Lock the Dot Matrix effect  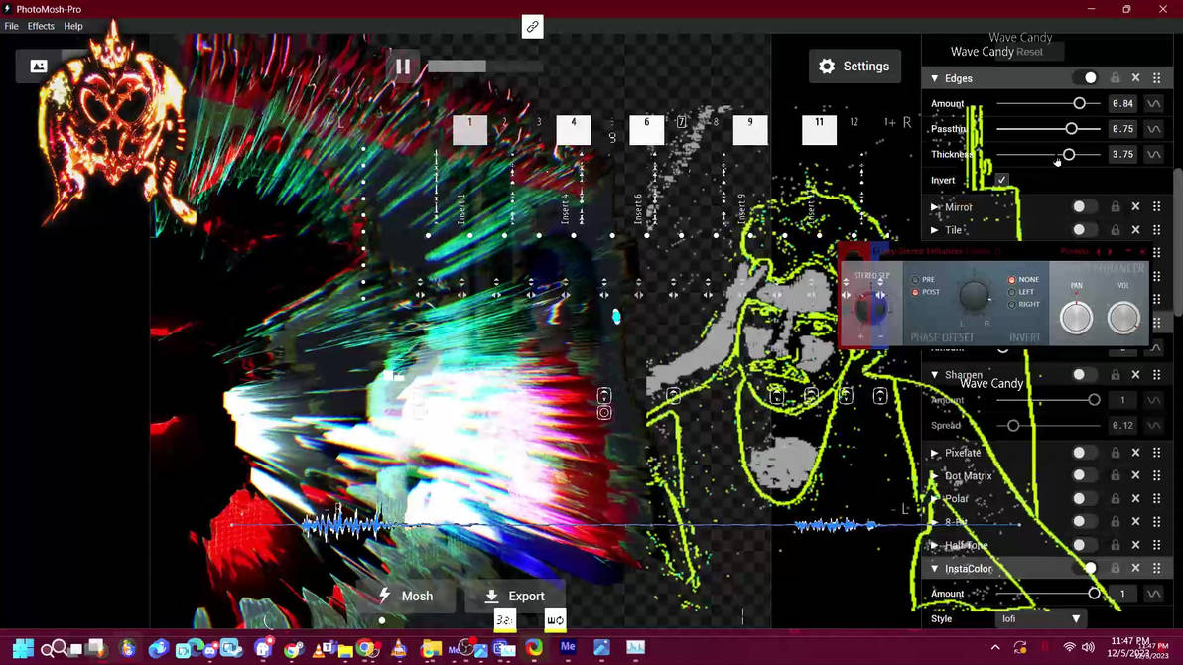(x=1116, y=475)
